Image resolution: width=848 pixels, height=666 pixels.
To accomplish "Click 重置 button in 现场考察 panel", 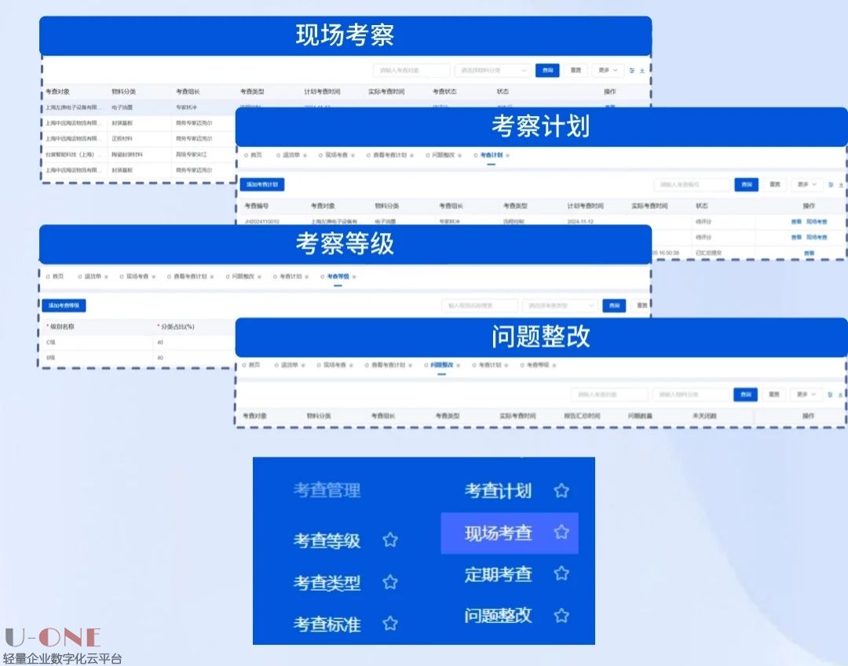I will [x=576, y=71].
